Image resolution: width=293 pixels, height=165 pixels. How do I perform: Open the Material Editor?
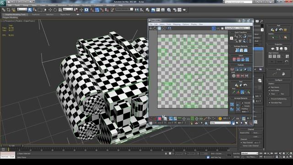pyautogui.click(x=169, y=10)
